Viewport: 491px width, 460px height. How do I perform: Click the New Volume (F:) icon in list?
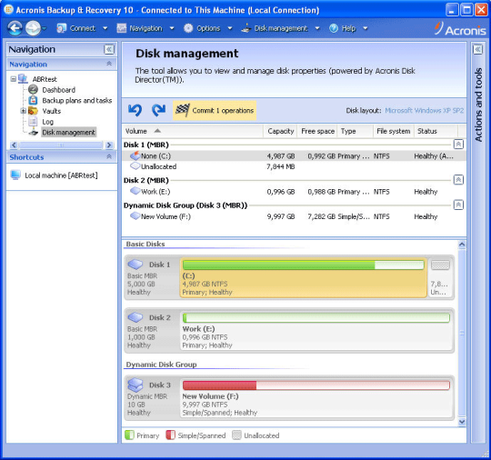point(135,215)
